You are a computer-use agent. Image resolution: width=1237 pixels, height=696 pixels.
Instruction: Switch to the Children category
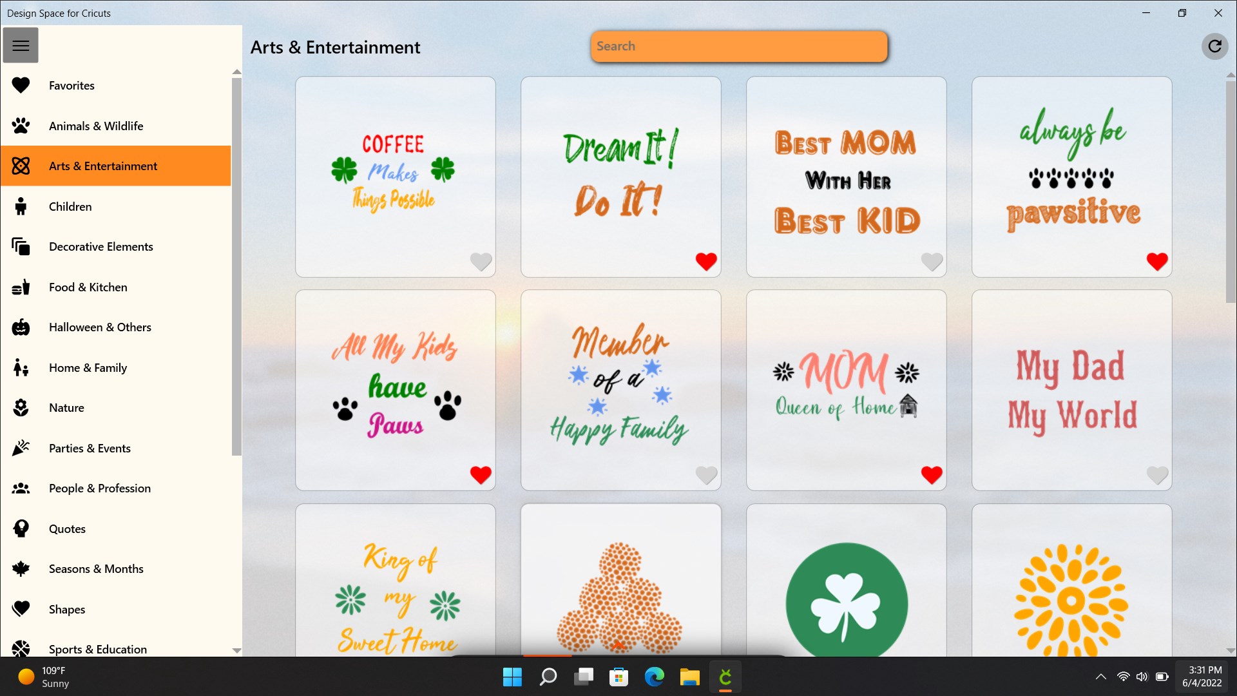21,206
